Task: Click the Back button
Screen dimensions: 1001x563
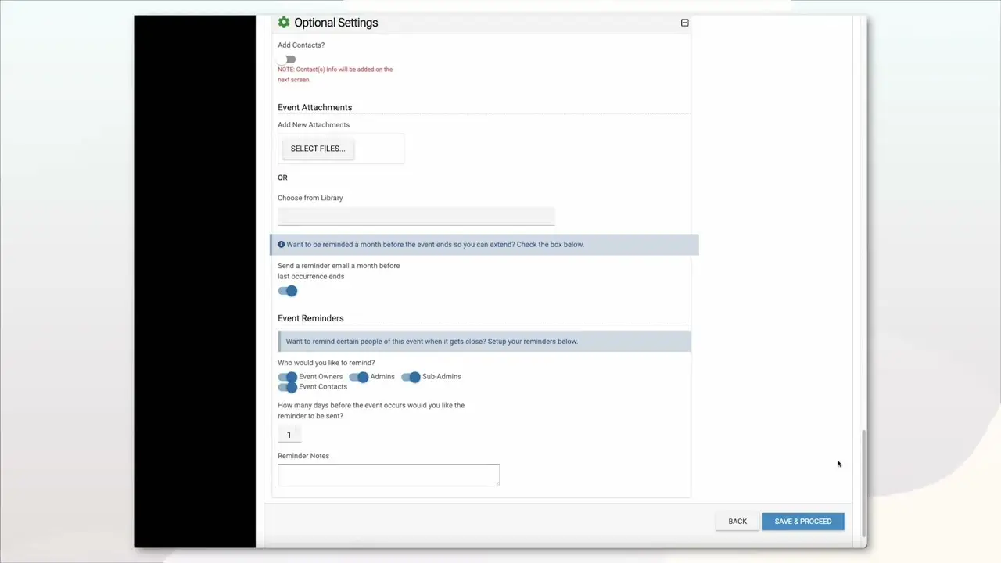Action: click(x=737, y=522)
